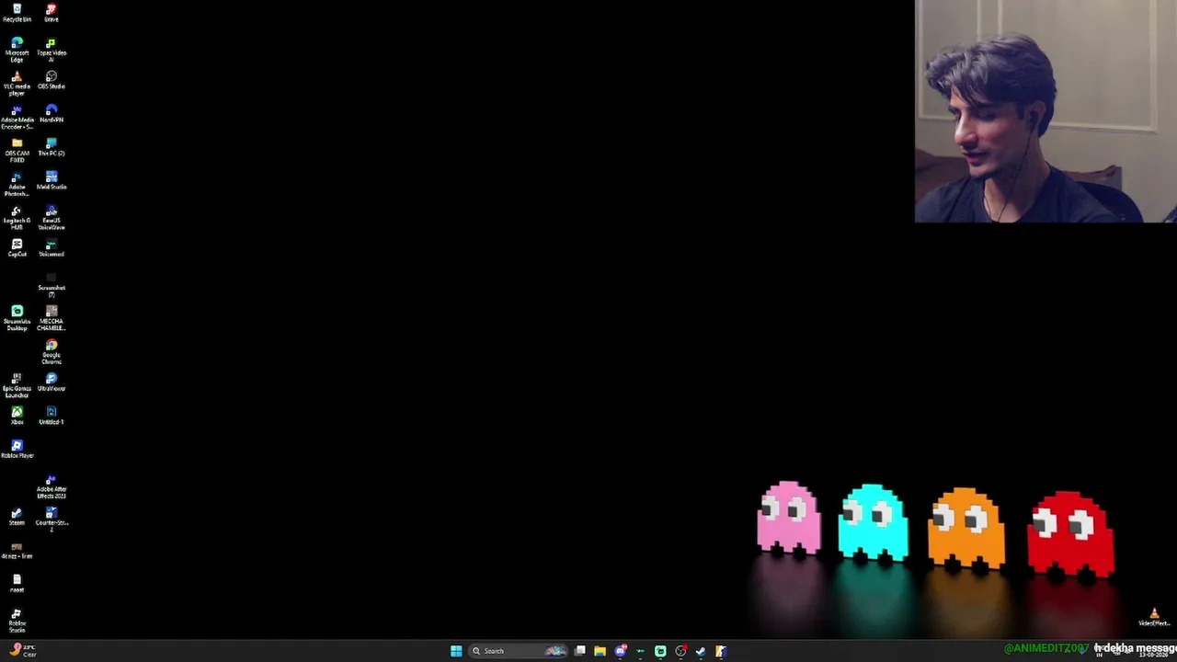Select the Adobe Photoshop desktop shortcut
The height and width of the screenshot is (662, 1177).
click(17, 184)
